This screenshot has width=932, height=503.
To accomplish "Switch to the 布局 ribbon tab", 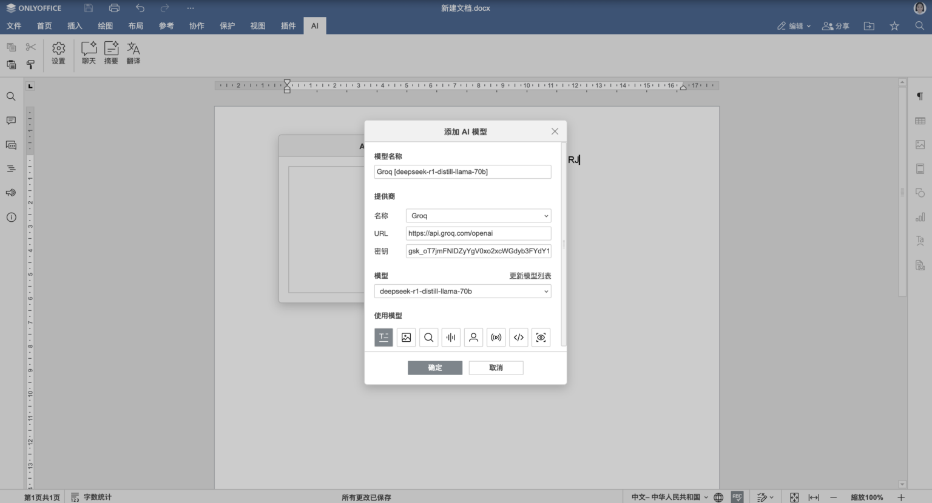I will 136,25.
